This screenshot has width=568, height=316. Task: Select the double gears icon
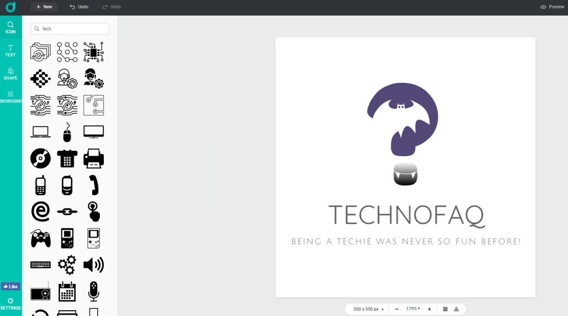tap(67, 265)
